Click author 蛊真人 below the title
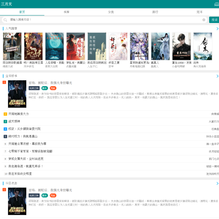This screenshot has width=219, height=219. pos(155,66)
